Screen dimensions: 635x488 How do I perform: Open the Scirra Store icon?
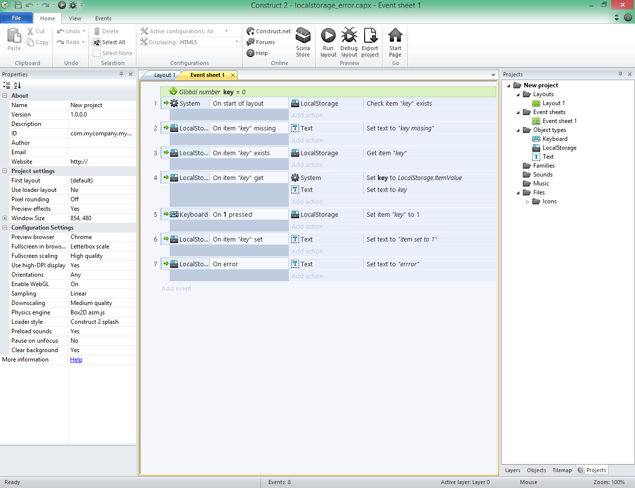[x=303, y=35]
